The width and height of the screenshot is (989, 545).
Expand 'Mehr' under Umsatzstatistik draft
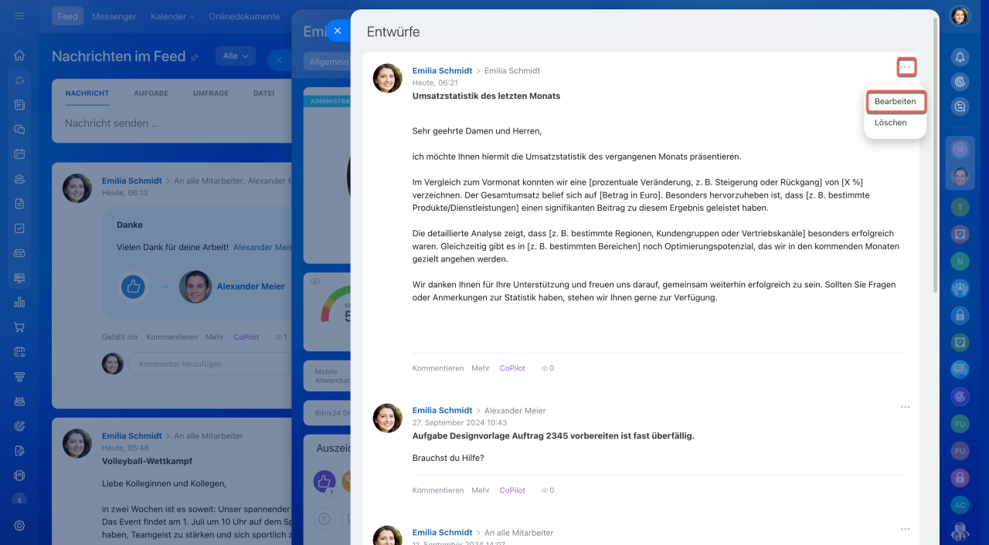click(x=481, y=368)
